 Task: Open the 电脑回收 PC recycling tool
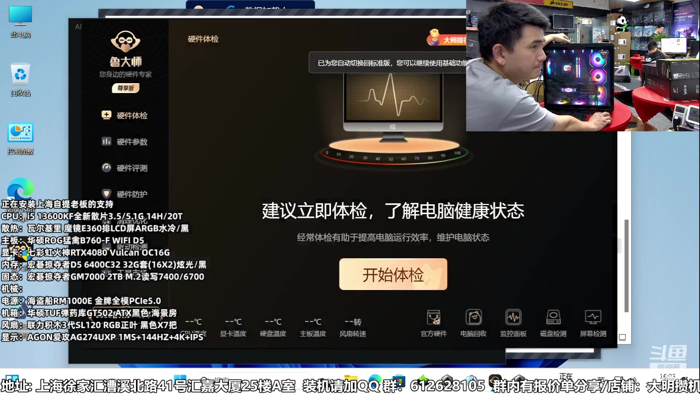[x=473, y=323]
